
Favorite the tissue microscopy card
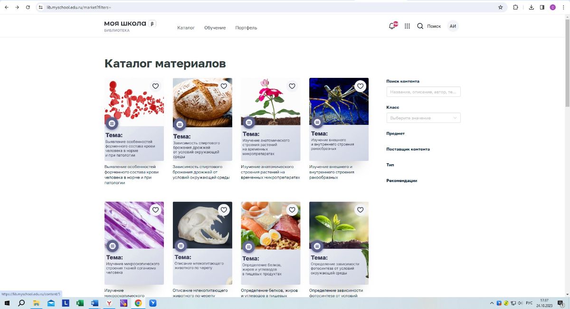click(x=155, y=210)
